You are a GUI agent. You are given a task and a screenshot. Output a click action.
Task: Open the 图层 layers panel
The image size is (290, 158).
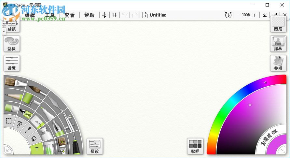pos(278,24)
